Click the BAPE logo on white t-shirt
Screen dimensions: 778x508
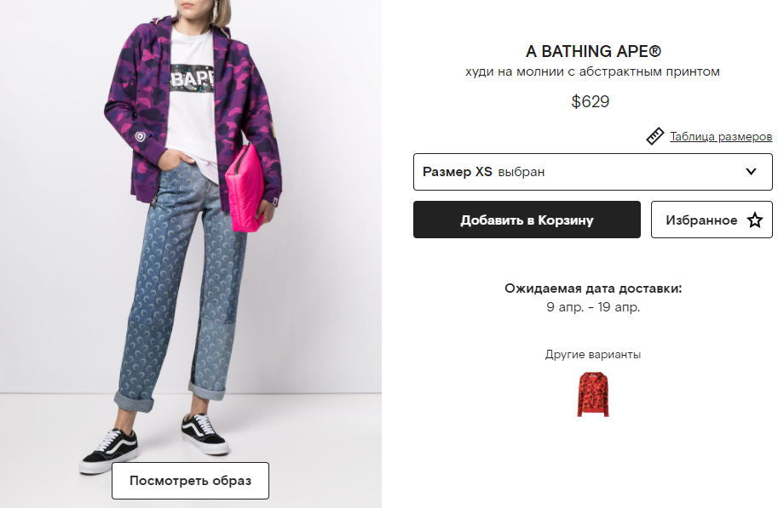(x=192, y=78)
